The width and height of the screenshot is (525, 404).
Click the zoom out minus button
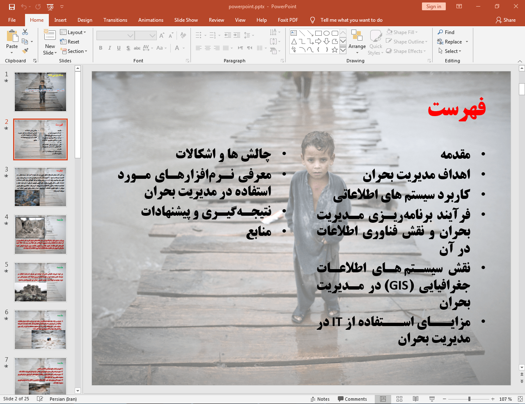click(444, 399)
